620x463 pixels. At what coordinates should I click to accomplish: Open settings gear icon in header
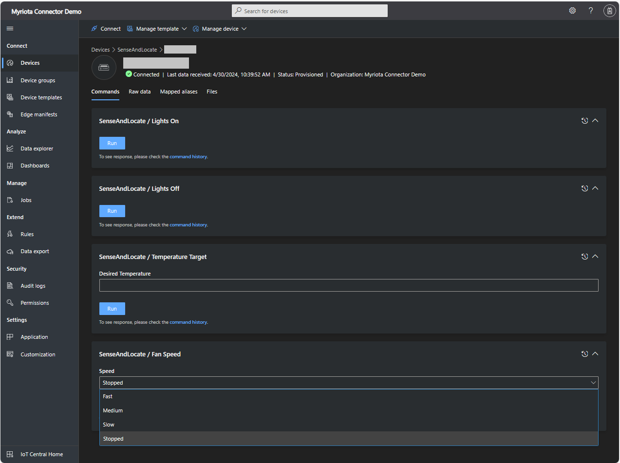coord(572,11)
